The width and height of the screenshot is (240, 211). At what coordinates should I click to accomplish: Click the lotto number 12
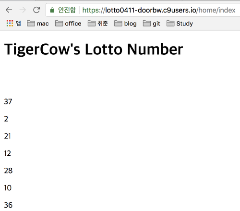coord(8,153)
